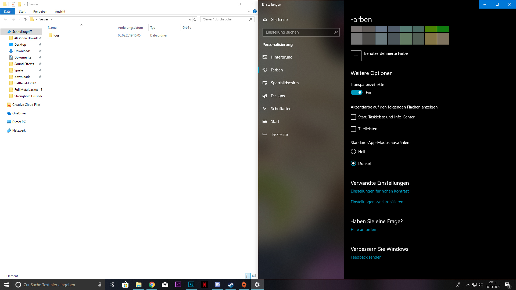Open Sperrbildschirm settings in sidebar

[284, 83]
